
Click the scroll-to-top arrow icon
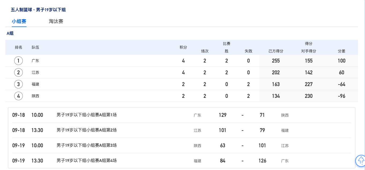click(361, 161)
